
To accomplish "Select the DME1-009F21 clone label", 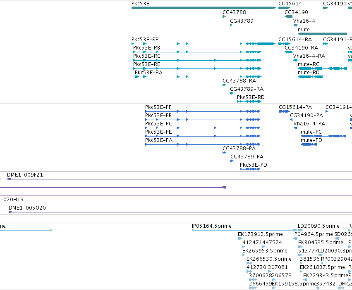I will pyautogui.click(x=25, y=175).
